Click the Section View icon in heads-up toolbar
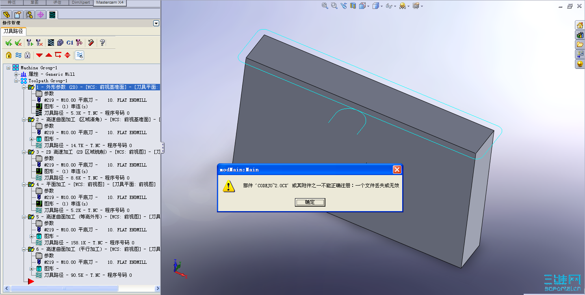 [x=353, y=6]
